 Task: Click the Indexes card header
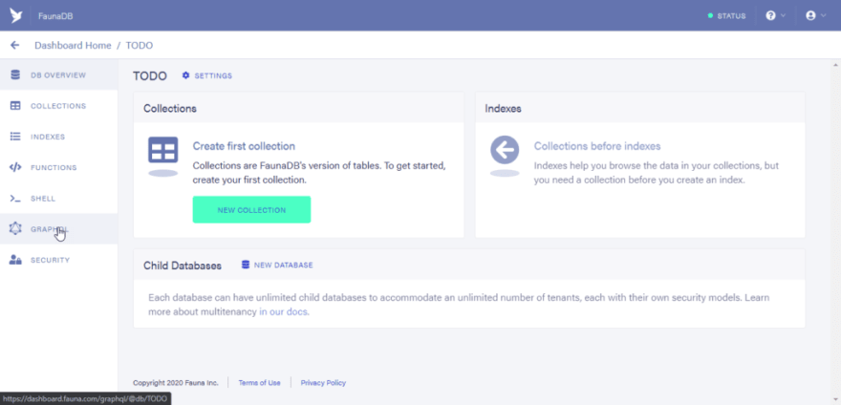(640, 108)
